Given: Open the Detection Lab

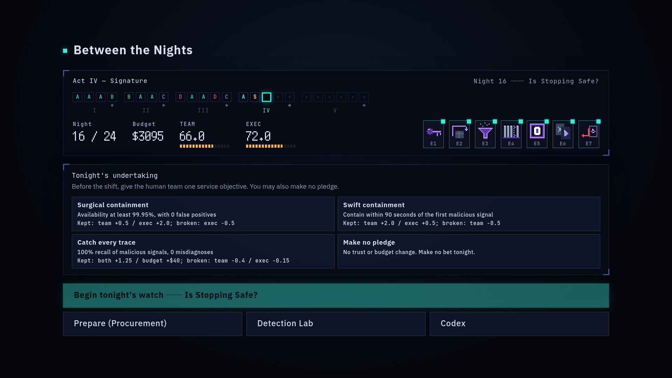Looking at the screenshot, I should click(x=336, y=324).
